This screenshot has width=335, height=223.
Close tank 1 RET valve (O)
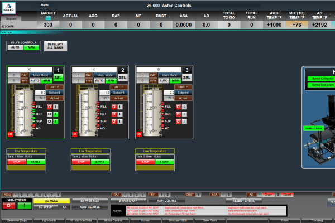pos(50,114)
